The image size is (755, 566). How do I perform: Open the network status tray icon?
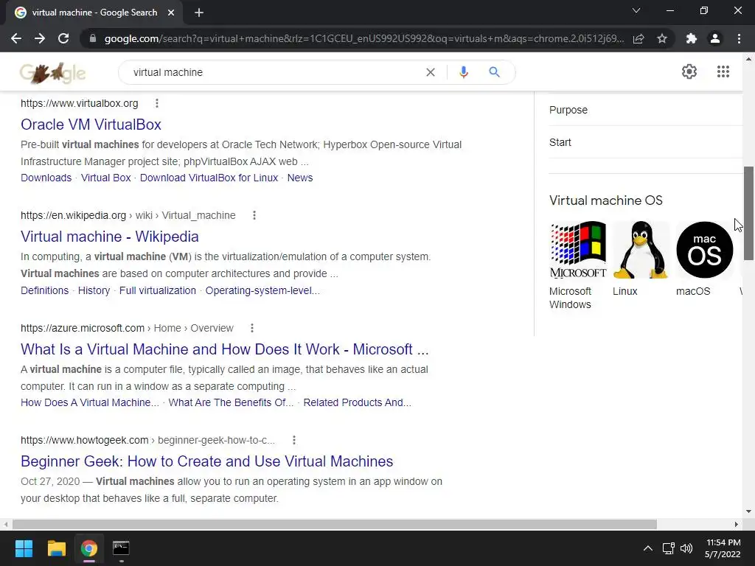pos(668,548)
